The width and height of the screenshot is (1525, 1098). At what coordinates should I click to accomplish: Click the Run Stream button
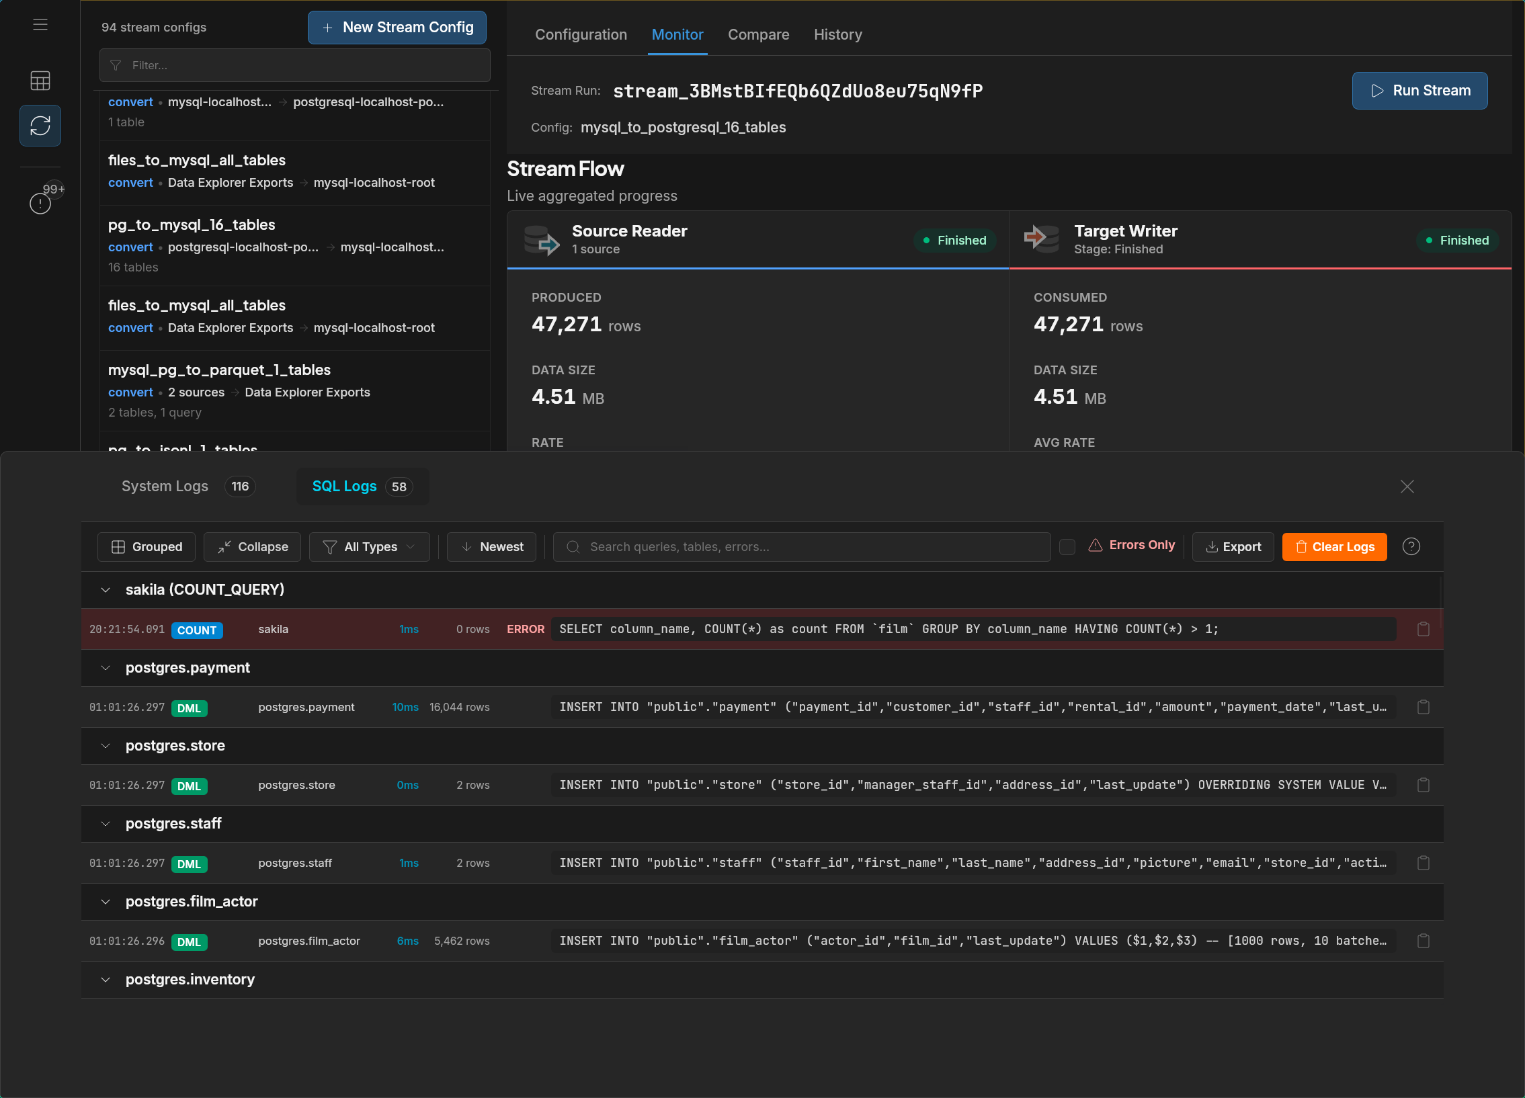[x=1419, y=91]
